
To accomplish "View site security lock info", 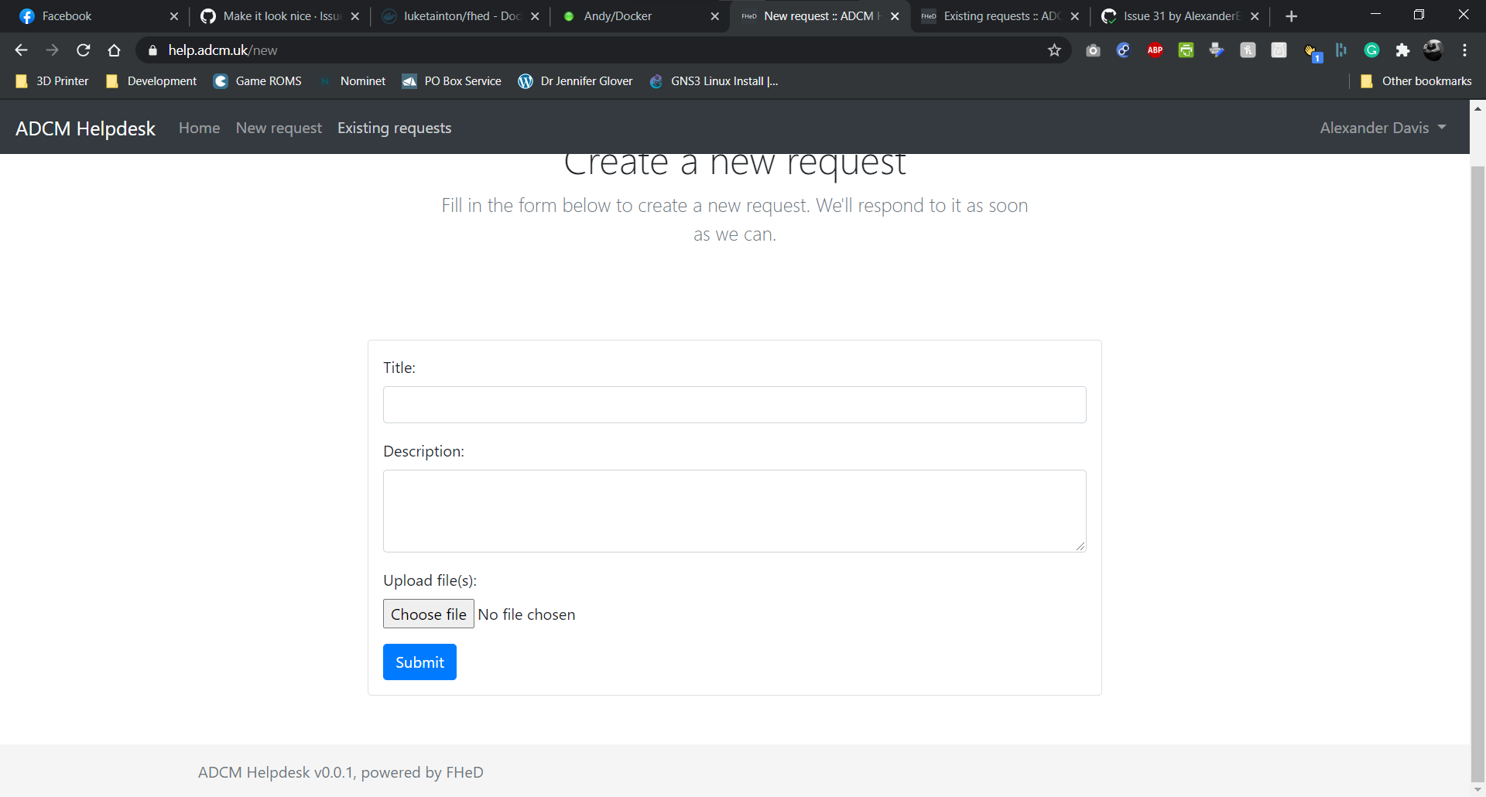I will tap(152, 50).
